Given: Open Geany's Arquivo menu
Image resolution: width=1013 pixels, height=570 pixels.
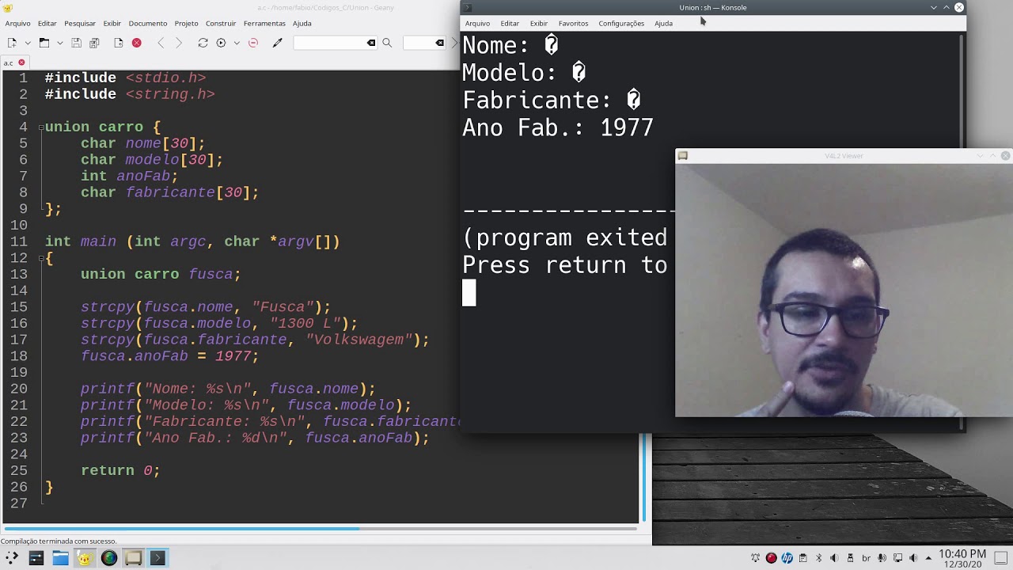Looking at the screenshot, I should (17, 24).
